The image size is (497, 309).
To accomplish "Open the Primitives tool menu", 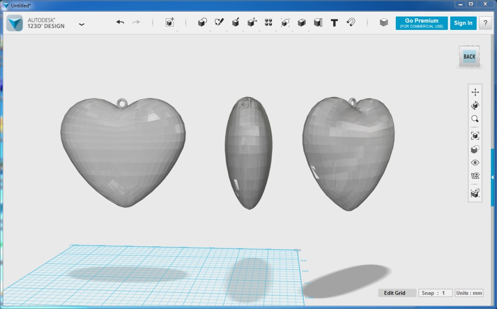I will pos(202,22).
